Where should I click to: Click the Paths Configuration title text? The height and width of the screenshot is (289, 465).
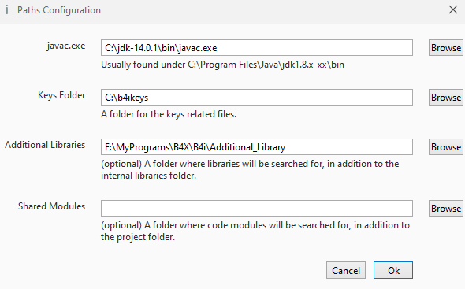point(59,10)
